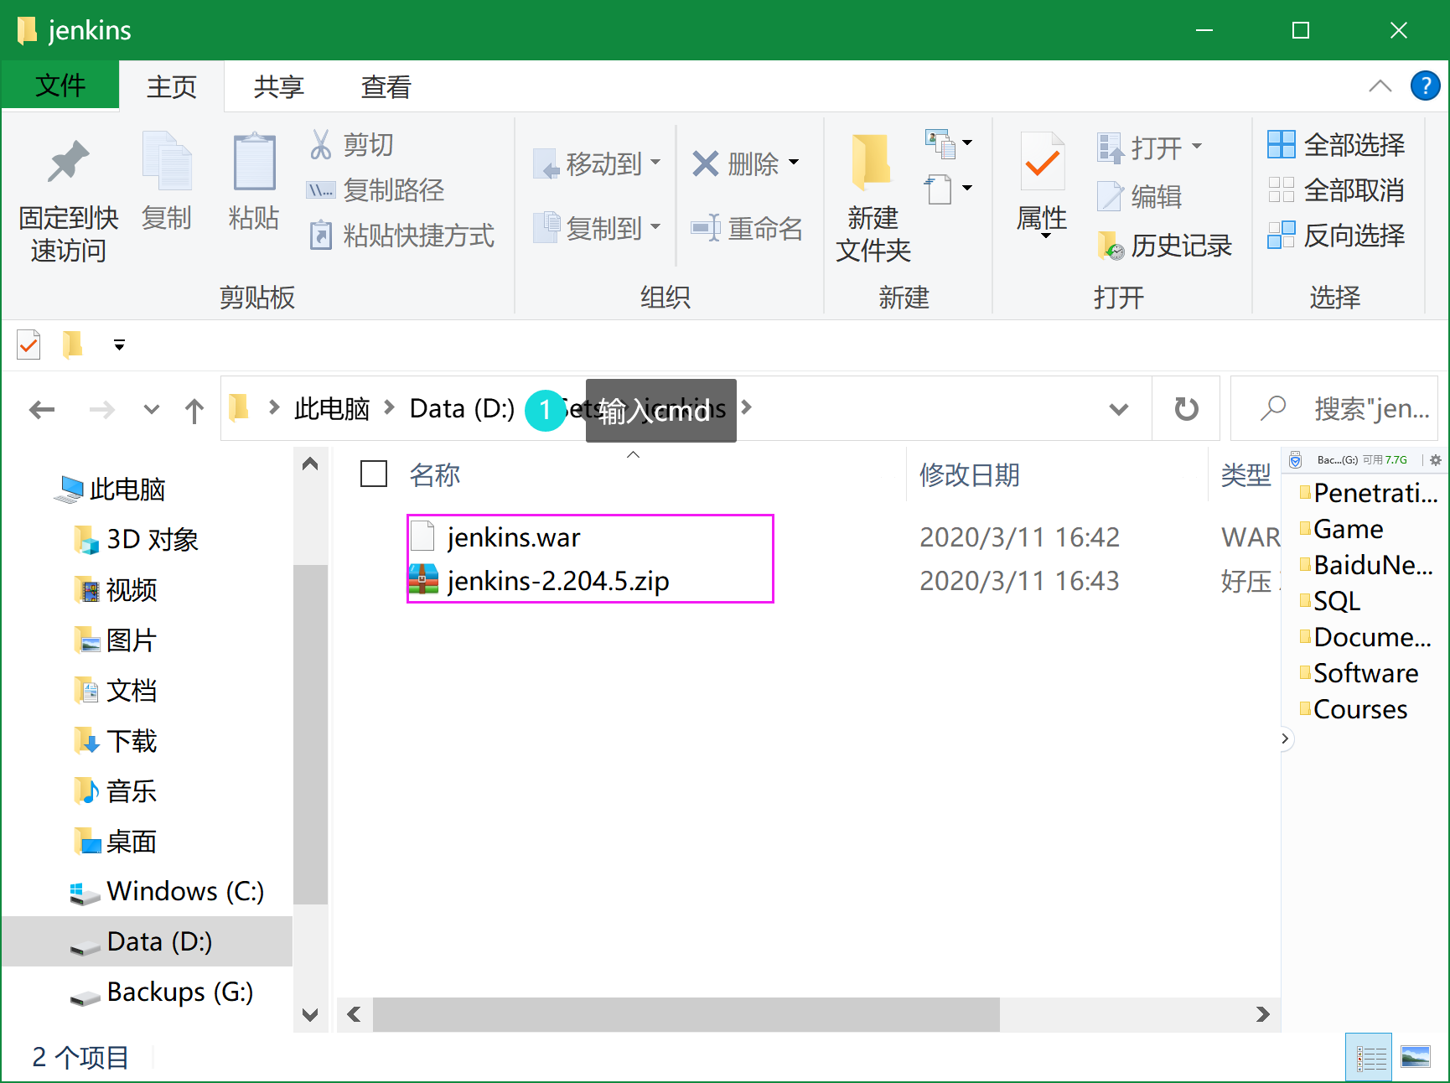This screenshot has height=1083, width=1450.
Task: Click the Rename icon
Action: click(706, 227)
